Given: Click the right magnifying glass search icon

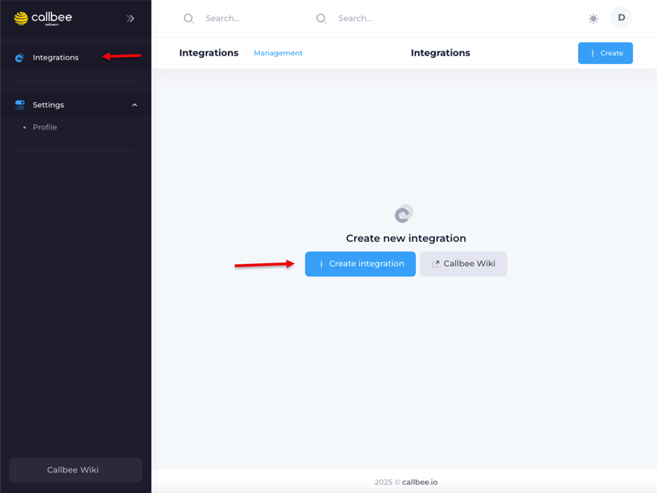Looking at the screenshot, I should tap(321, 19).
